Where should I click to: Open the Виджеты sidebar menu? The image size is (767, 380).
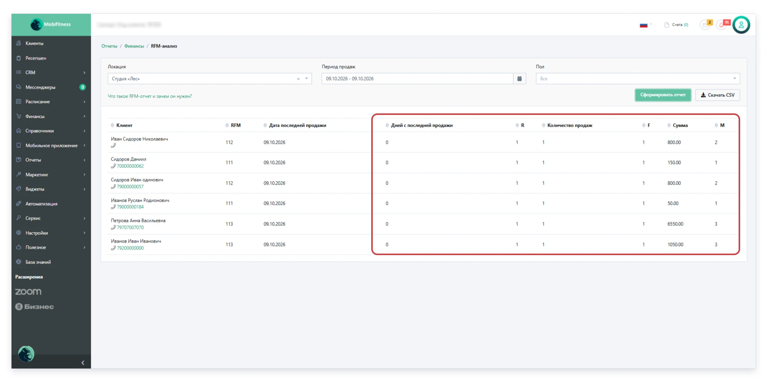pos(51,189)
